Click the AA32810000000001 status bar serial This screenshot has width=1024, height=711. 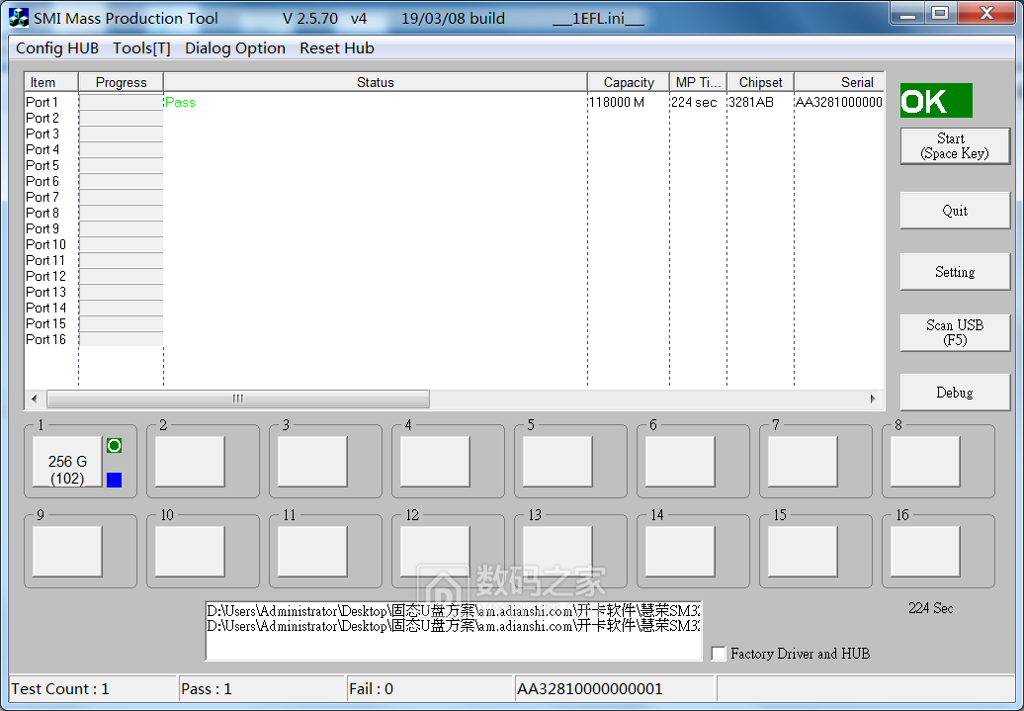click(614, 689)
